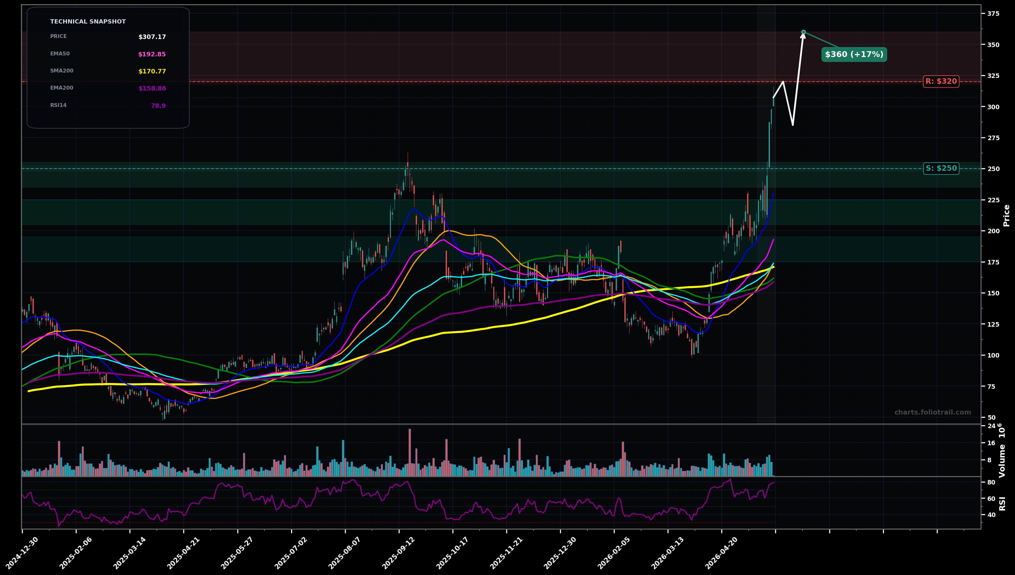Click the 300 price axis tick
This screenshot has width=1015, height=575.
pos(993,107)
